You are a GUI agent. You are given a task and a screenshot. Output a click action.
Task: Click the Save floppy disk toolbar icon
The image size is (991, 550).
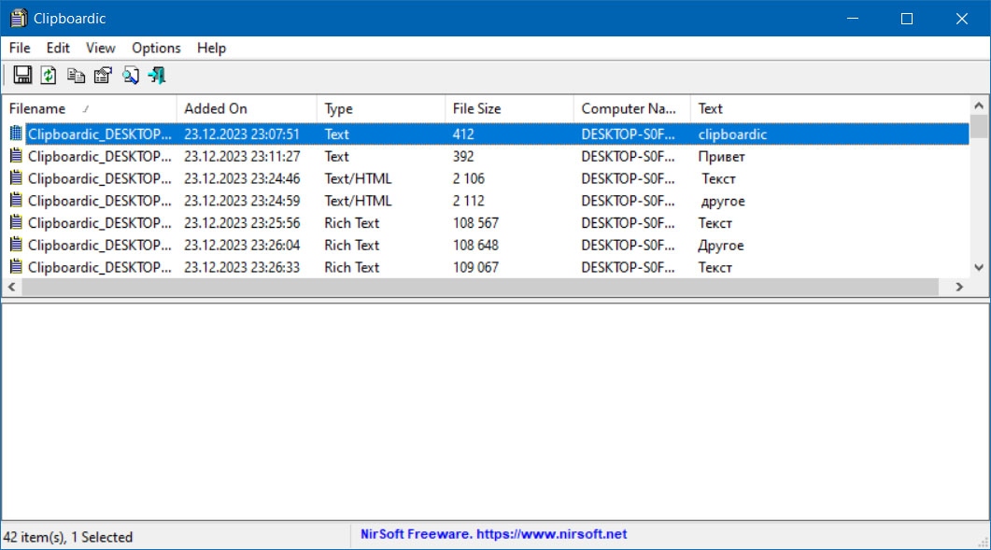tap(22, 76)
